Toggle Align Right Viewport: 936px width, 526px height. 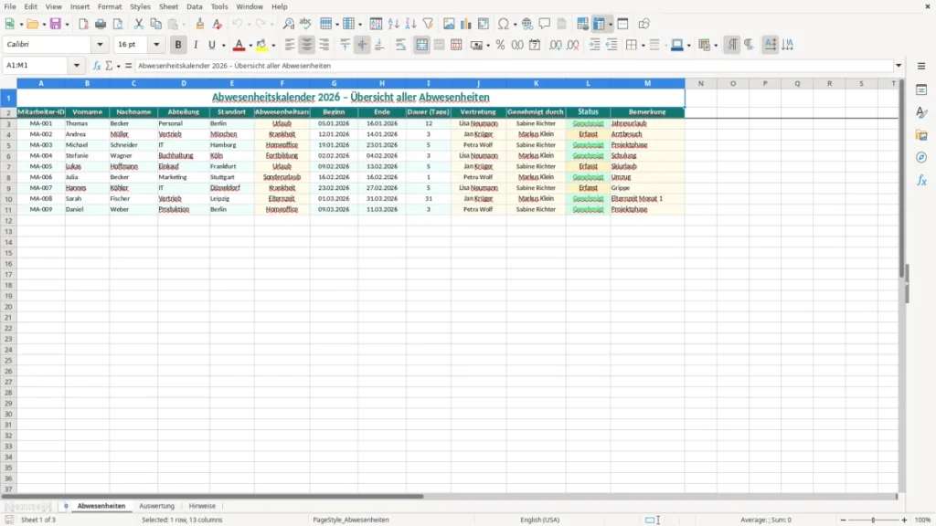point(324,45)
